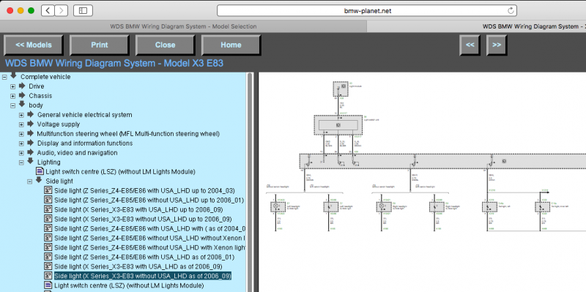Expand Display and information functions node
Viewport: 586px width, 292px height.
[x=21, y=143]
